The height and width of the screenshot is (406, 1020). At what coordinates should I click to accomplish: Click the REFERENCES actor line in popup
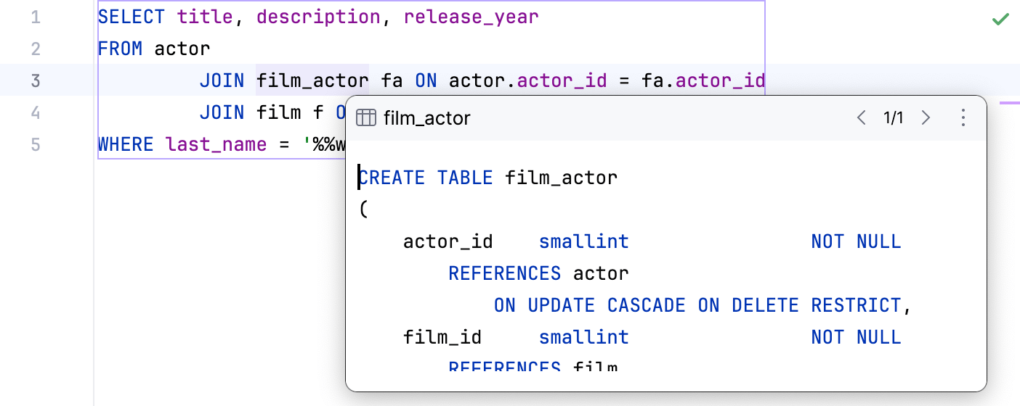click(538, 273)
